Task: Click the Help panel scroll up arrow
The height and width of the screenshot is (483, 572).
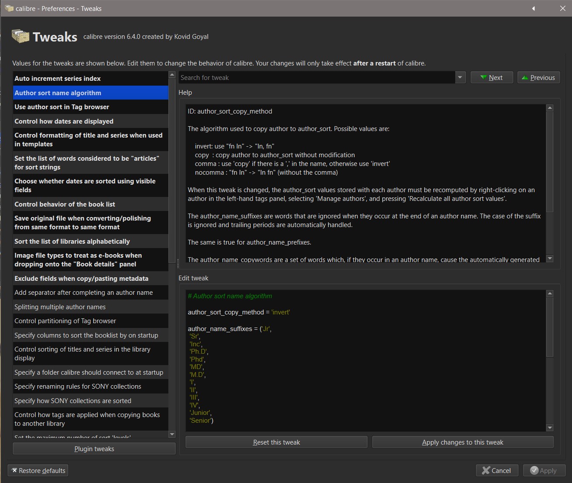Action: [550, 107]
